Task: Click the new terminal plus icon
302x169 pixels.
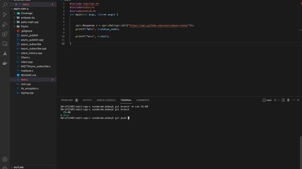Action: pyautogui.click(x=275, y=100)
